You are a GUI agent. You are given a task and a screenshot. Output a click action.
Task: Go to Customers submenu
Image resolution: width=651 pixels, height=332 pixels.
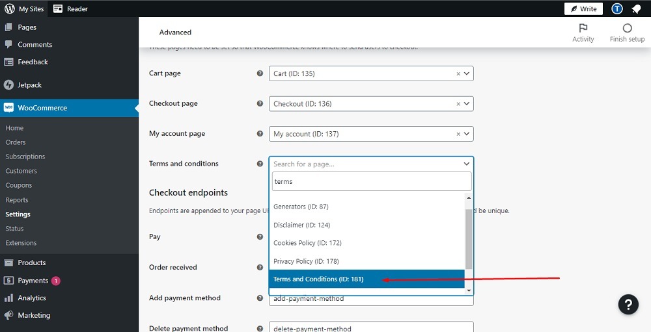pos(21,171)
